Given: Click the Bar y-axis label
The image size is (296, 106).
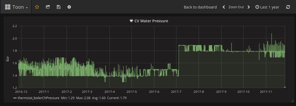Looking at the screenshot, I should coord(8,58).
